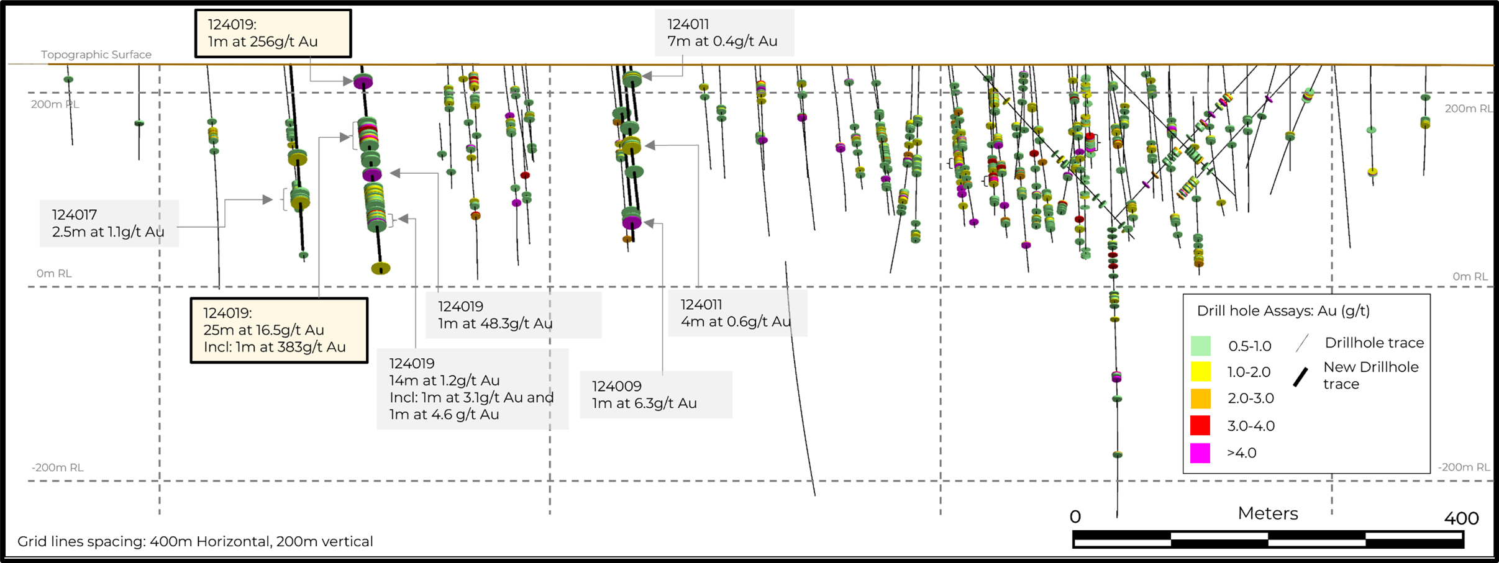Click the 124011 4m at 0.6g/t Au callout
1499x563 pixels.
737,313
